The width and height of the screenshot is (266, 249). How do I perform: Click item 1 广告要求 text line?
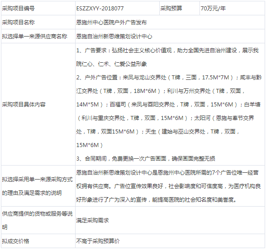(x=167, y=51)
